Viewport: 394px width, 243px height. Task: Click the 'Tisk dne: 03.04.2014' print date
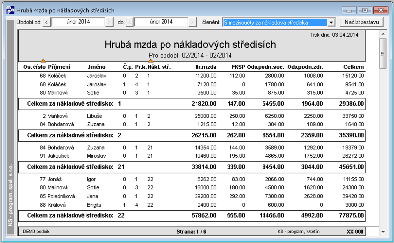334,35
